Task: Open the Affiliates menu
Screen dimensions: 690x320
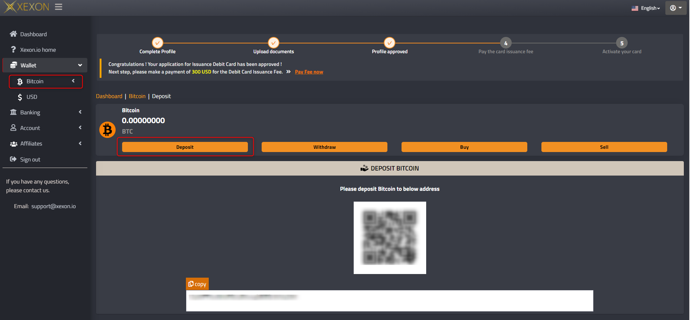Action: [x=31, y=143]
